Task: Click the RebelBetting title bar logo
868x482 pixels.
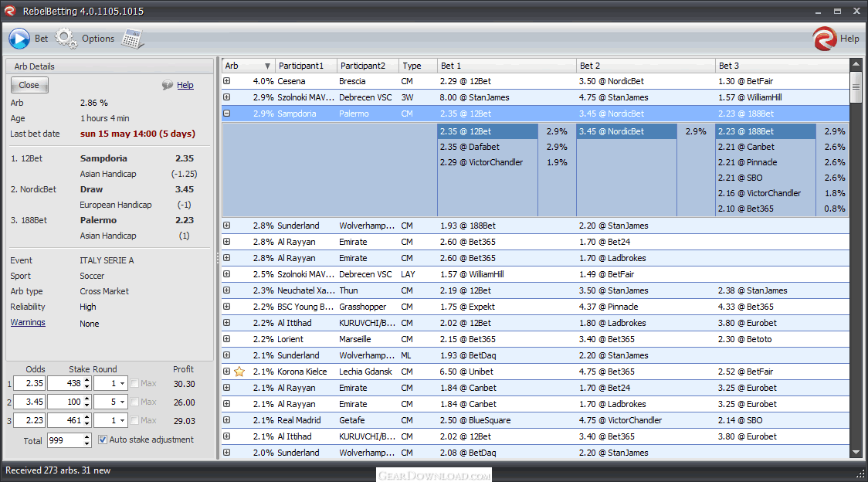Action: click(x=10, y=11)
